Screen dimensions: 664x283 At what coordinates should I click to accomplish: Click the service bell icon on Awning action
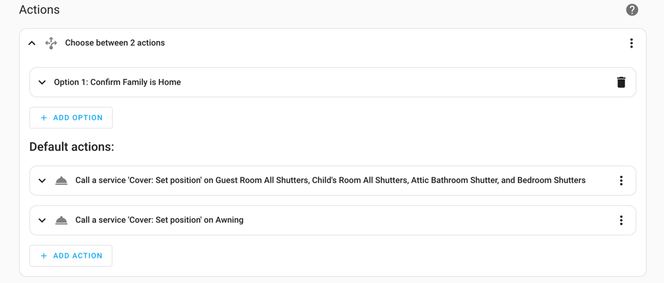tap(62, 220)
